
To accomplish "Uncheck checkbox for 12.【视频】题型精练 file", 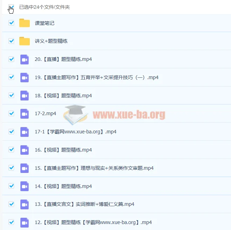I will [11, 222].
